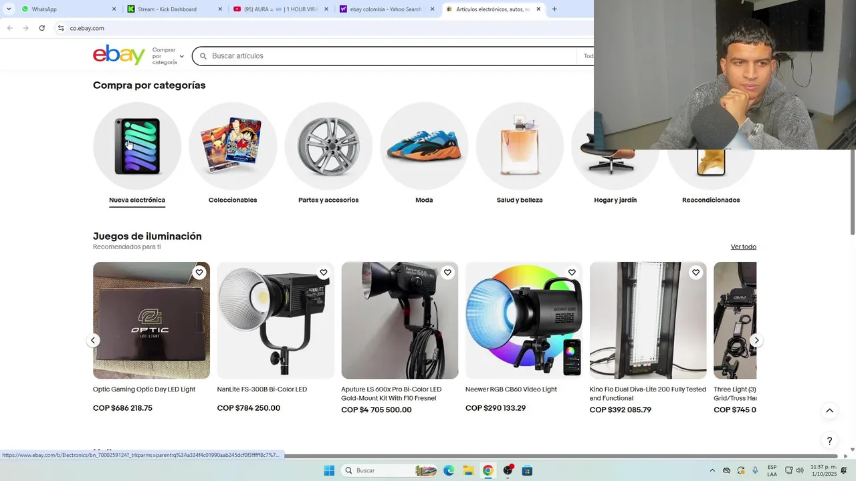Viewport: 856px width, 481px height.
Task: Open Optic Gaming LED Light product image
Action: coord(151,321)
